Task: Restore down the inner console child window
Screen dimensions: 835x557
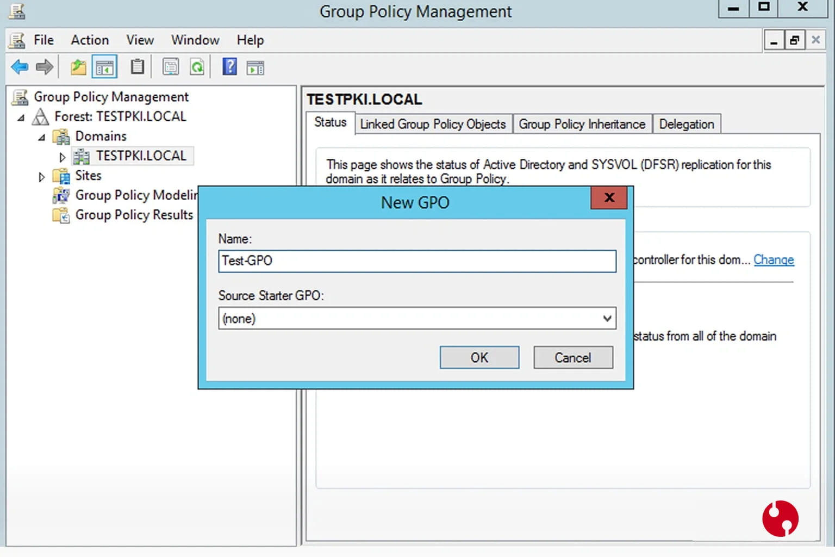Action: point(794,40)
